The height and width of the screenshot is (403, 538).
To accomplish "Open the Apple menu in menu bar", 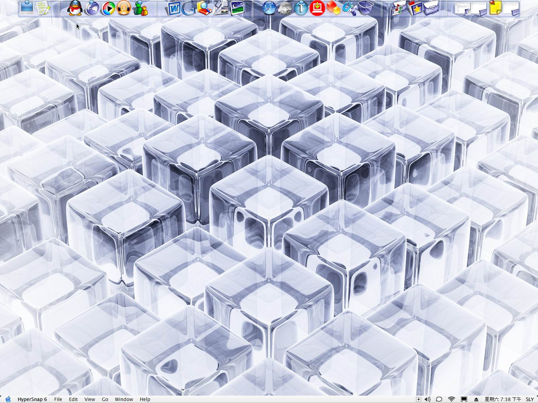I will 8,399.
